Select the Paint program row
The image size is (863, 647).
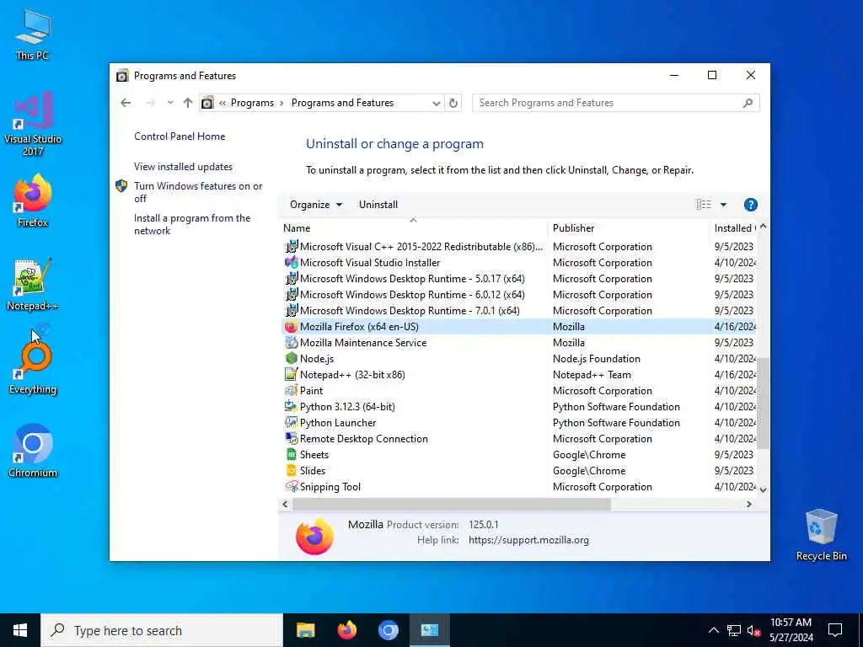pyautogui.click(x=519, y=391)
